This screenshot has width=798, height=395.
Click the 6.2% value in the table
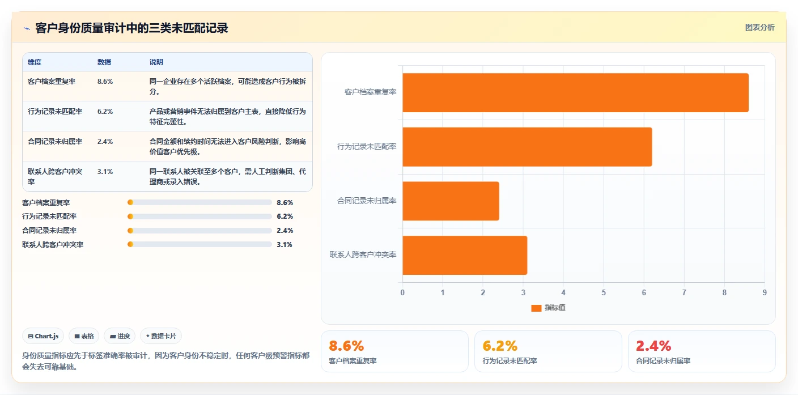pos(105,112)
